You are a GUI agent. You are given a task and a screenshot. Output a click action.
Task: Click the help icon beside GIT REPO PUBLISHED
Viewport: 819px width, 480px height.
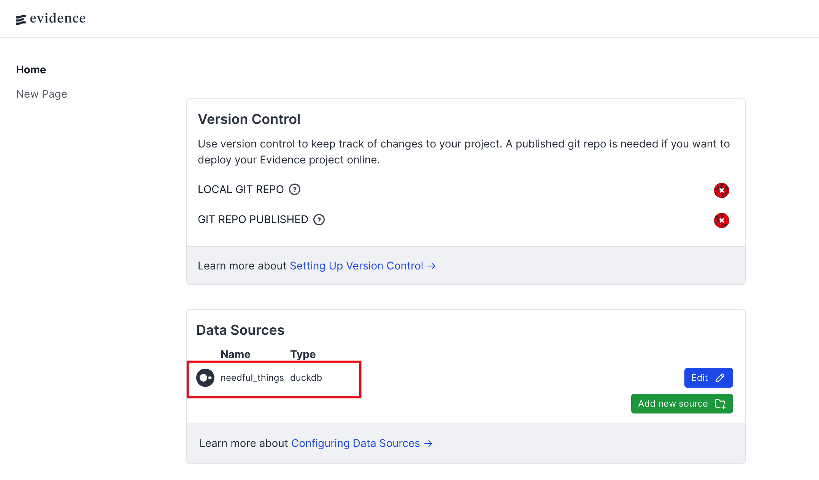coord(319,220)
